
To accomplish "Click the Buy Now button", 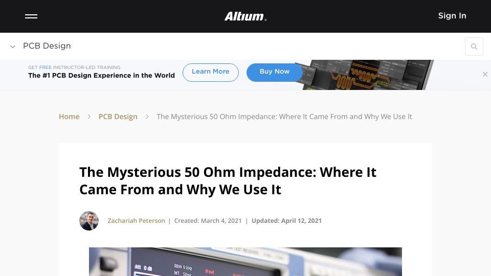I will [x=274, y=72].
